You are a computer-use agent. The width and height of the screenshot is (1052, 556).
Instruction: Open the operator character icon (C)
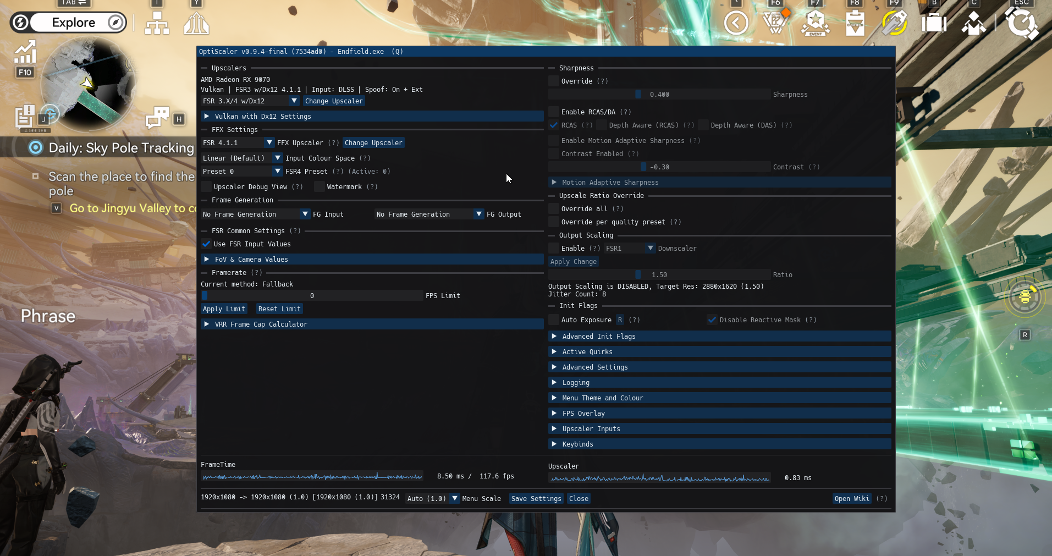click(973, 23)
